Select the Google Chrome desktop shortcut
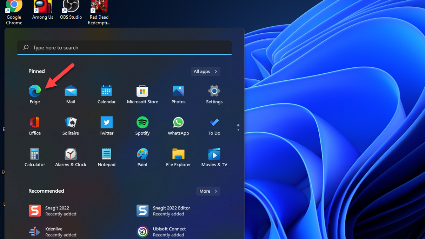The height and width of the screenshot is (239, 425). 14,13
